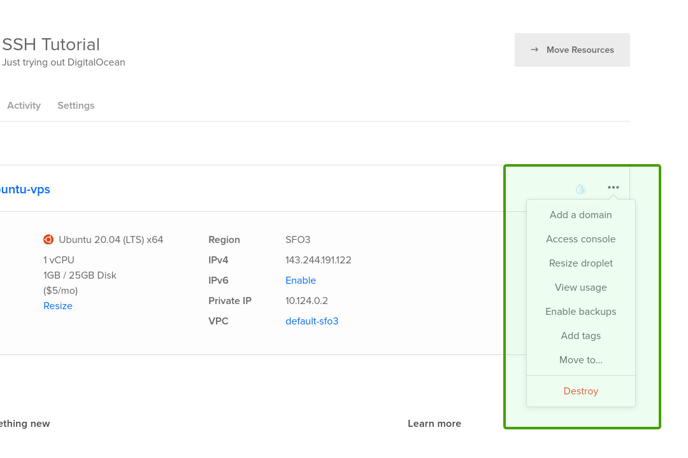Select View usage menu entry
The width and height of the screenshot is (688, 458).
[580, 288]
